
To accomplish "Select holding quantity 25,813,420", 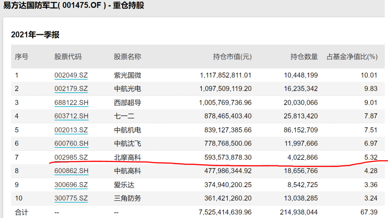I will click(x=301, y=116).
